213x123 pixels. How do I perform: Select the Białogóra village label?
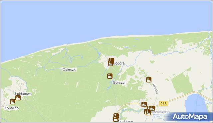point(118,63)
